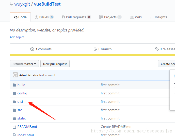Open the Pull requests tab

point(76,17)
